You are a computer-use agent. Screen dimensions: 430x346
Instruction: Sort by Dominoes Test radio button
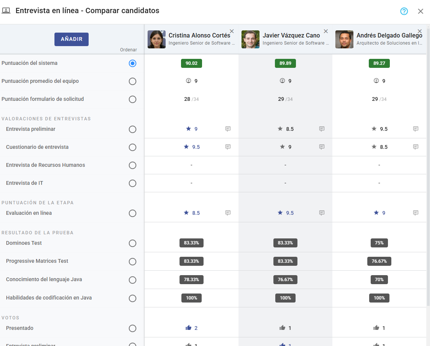click(x=132, y=243)
